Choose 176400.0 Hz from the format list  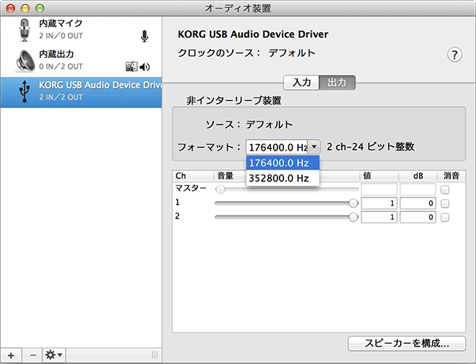coord(283,163)
